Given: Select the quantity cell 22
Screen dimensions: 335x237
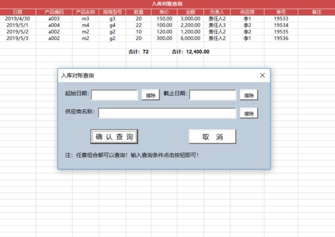Looking at the screenshot, I should tap(139, 25).
